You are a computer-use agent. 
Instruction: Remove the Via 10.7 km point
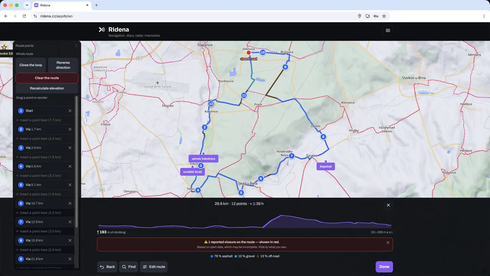click(x=70, y=203)
